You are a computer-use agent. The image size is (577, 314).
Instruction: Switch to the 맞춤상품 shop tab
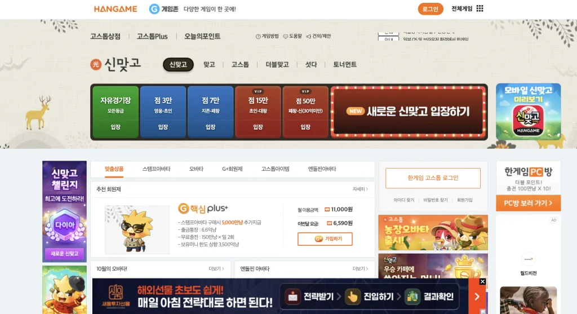114,169
